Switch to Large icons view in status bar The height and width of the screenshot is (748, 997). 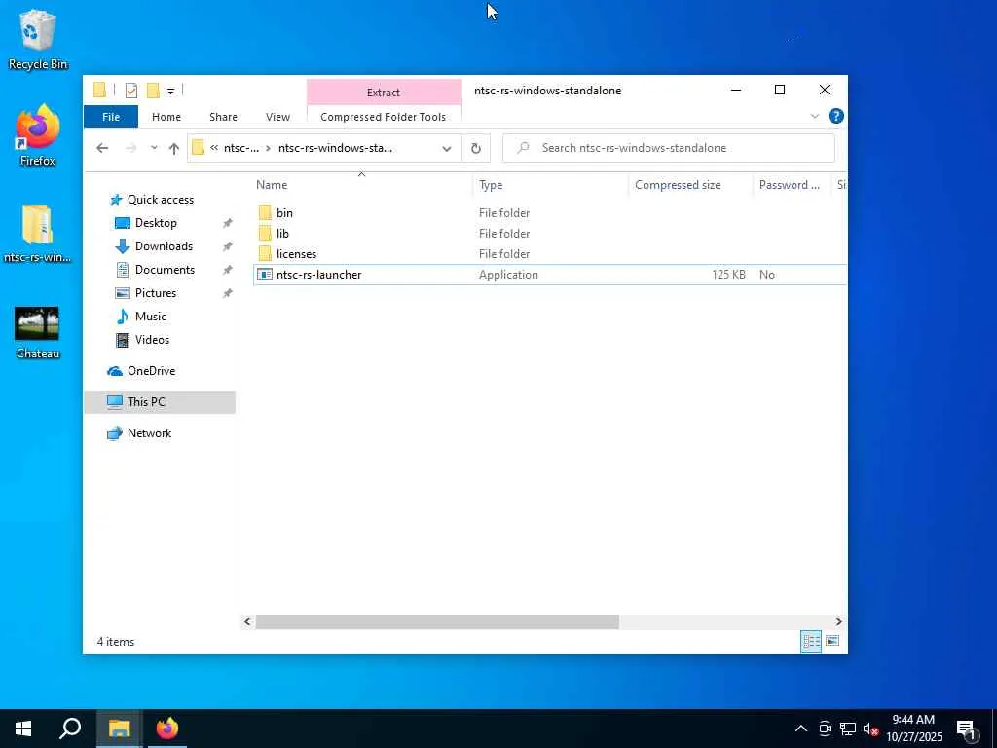(x=832, y=641)
